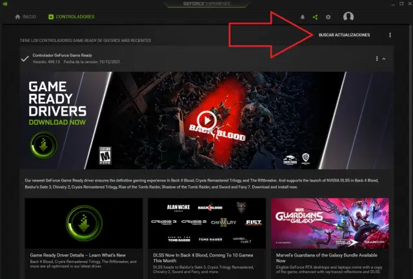Open the three-dot menu beside Buscar Actualizaciones
Image resolution: width=413 pixels, height=279 pixels.
pyautogui.click(x=390, y=35)
